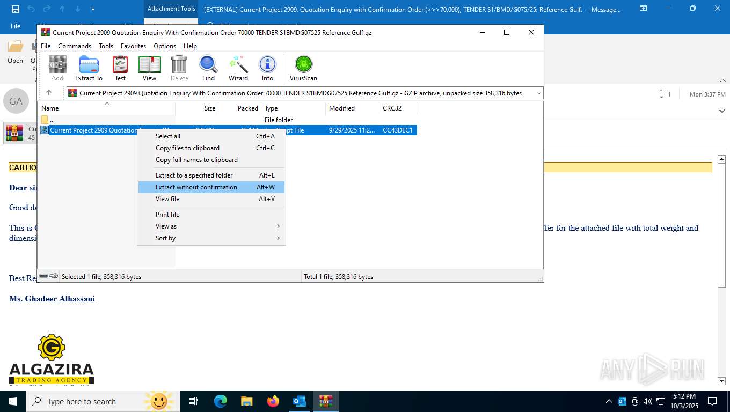
Task: Open File Explorer from the taskbar
Action: (247, 401)
